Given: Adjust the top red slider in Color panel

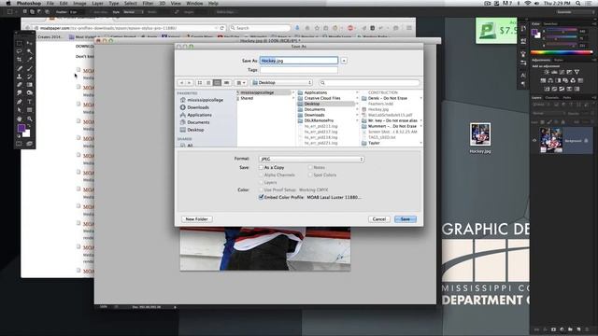Looking at the screenshot, I should [x=562, y=31].
